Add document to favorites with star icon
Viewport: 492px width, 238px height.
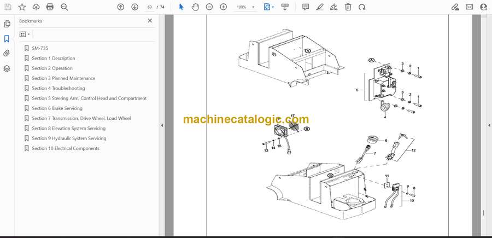point(22,7)
